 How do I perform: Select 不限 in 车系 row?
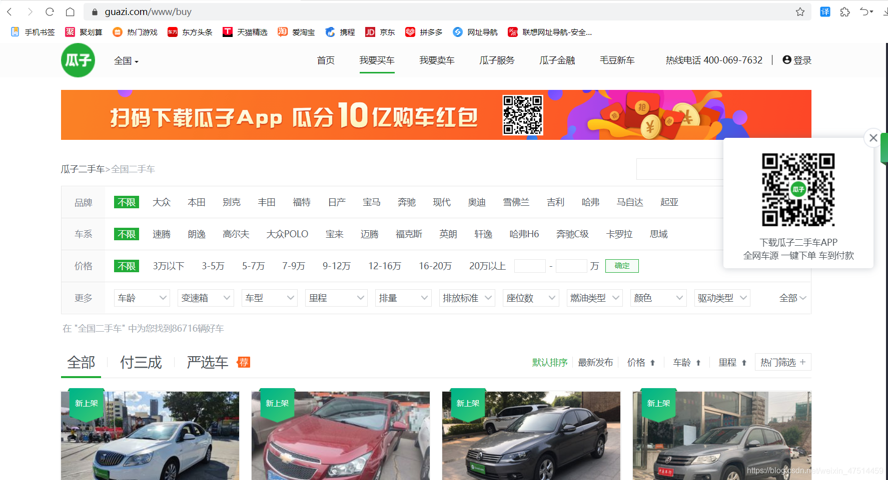127,234
